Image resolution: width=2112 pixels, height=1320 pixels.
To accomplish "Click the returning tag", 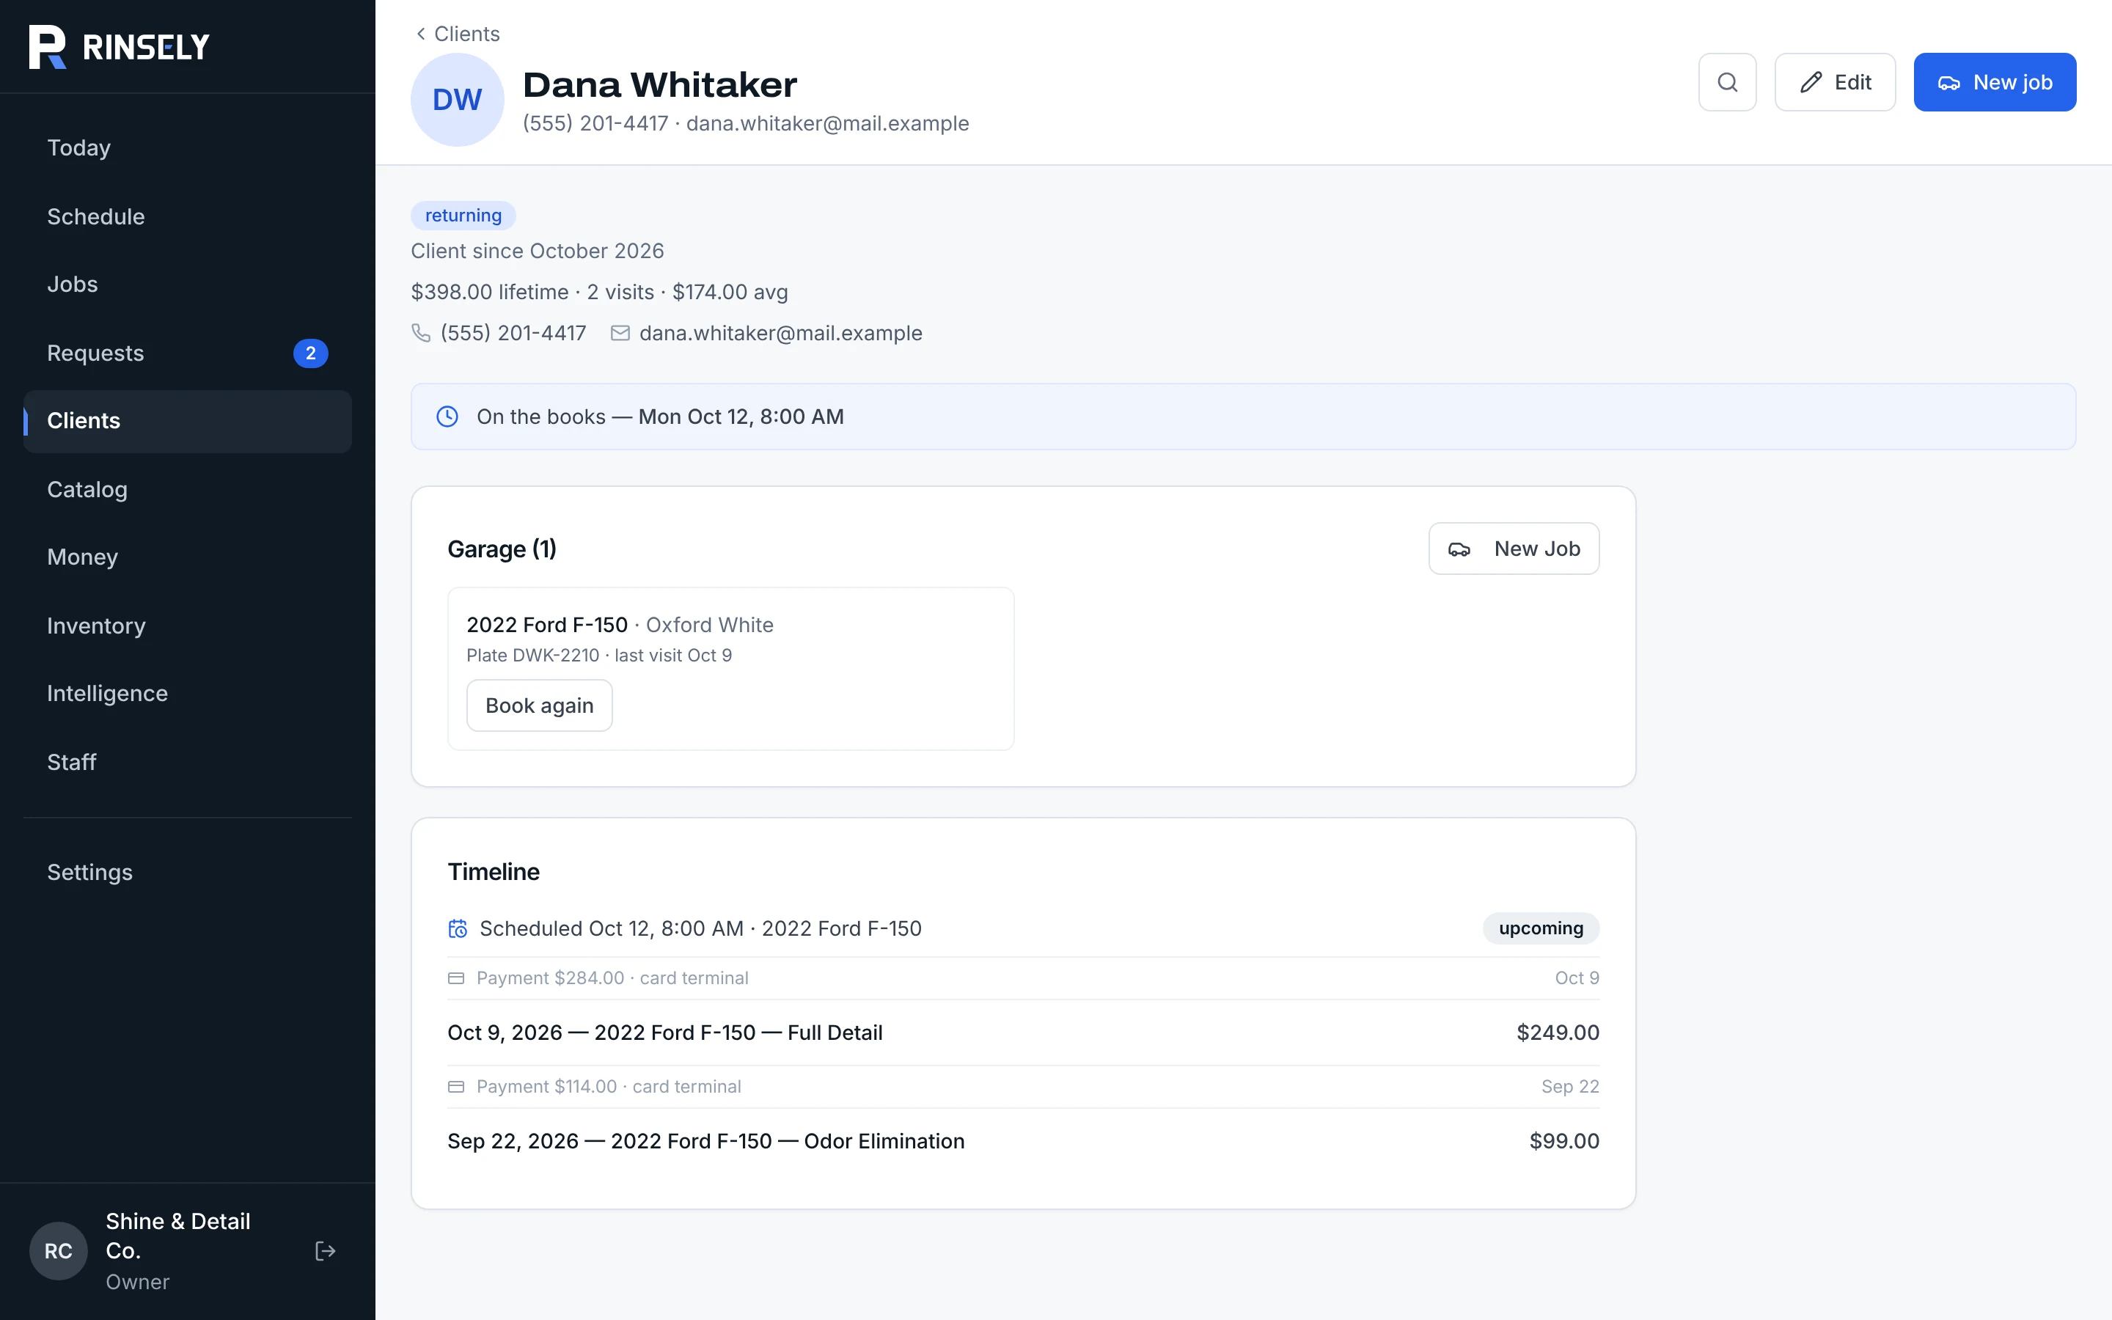I will (x=463, y=216).
